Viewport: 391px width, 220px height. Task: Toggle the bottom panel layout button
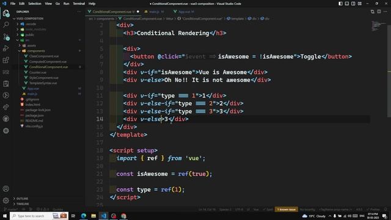pos(347,4)
